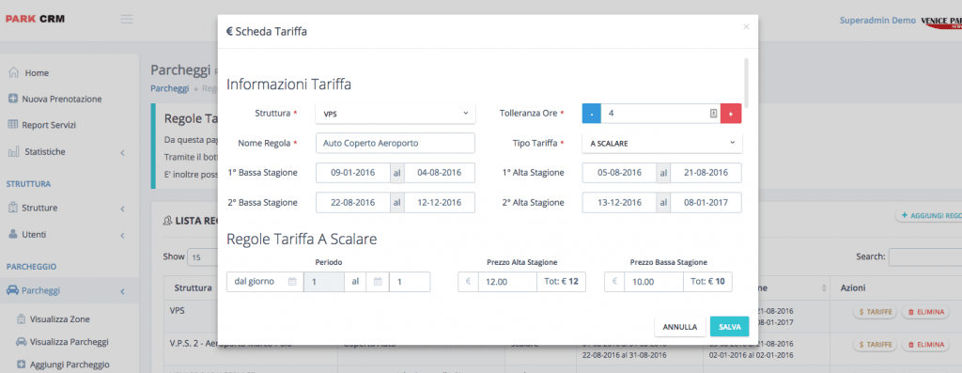The image size is (962, 373).
Task: Click 2° Bassa Stagione start date 22-08-2016
Action: [x=353, y=202]
